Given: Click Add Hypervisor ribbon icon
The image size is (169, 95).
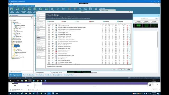Looking at the screenshot, I should 12,10.
